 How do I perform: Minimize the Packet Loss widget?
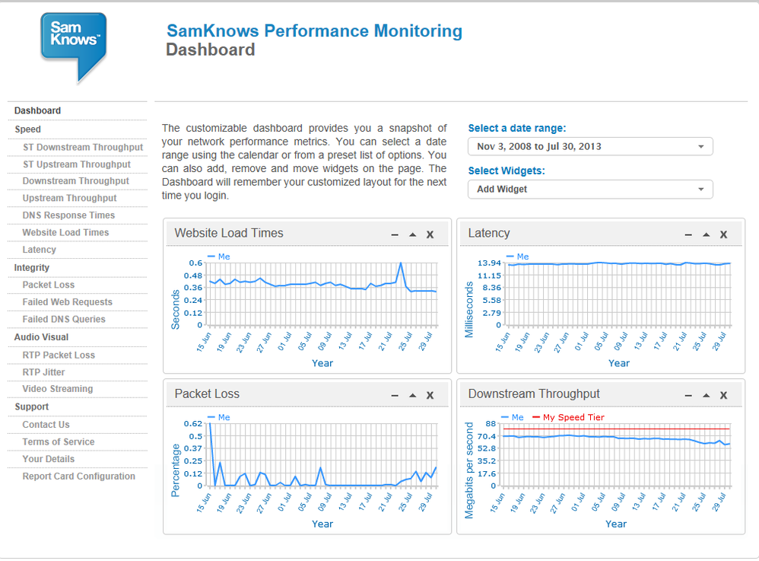[395, 396]
